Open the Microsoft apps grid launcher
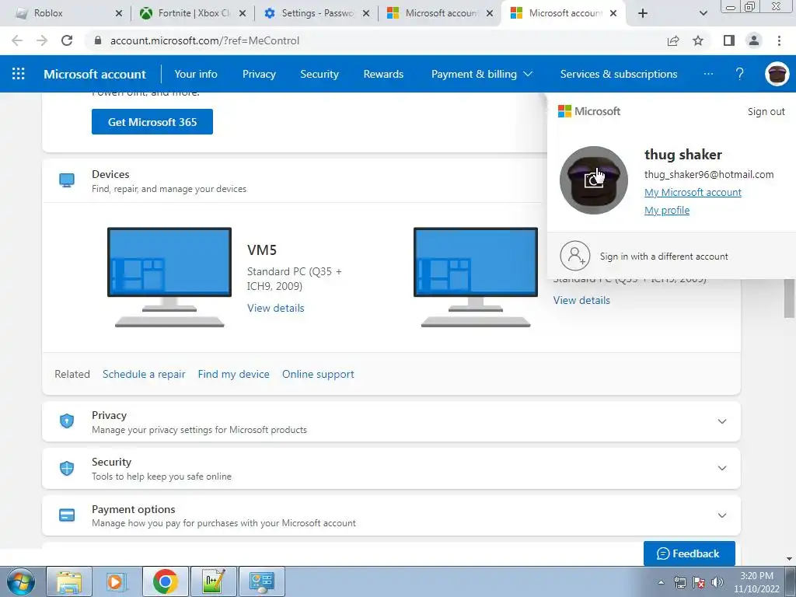 (19, 74)
